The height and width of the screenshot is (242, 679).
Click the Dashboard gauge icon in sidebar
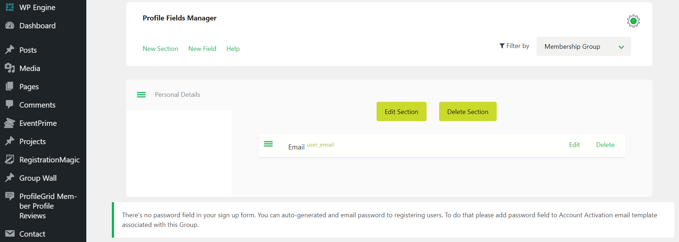(10, 25)
